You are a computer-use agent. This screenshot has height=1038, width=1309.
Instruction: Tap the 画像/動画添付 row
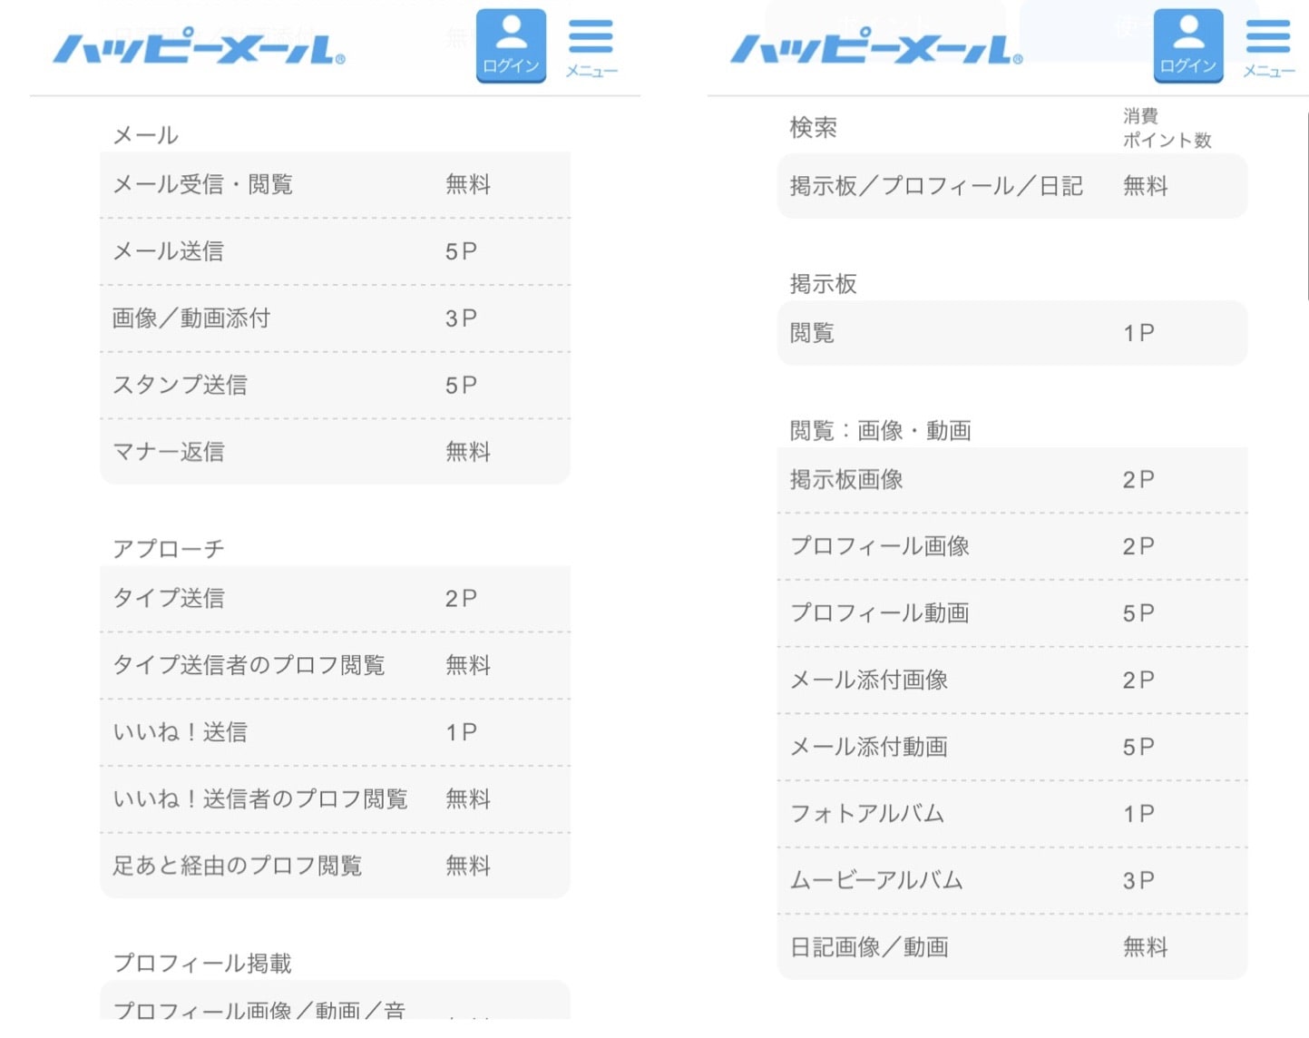[335, 318]
